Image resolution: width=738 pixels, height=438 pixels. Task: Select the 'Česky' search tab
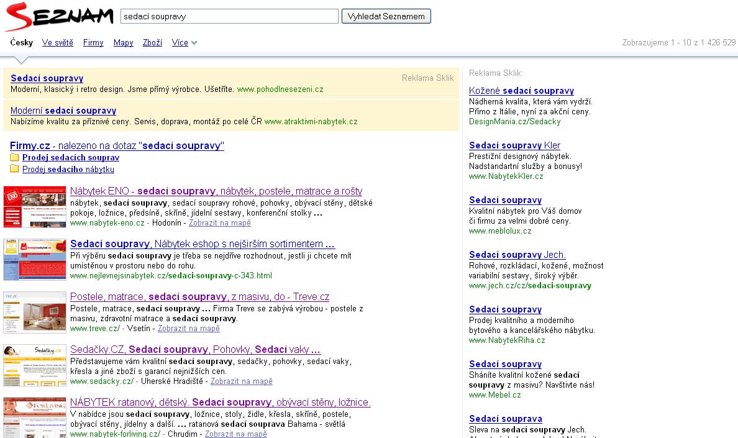pos(22,42)
